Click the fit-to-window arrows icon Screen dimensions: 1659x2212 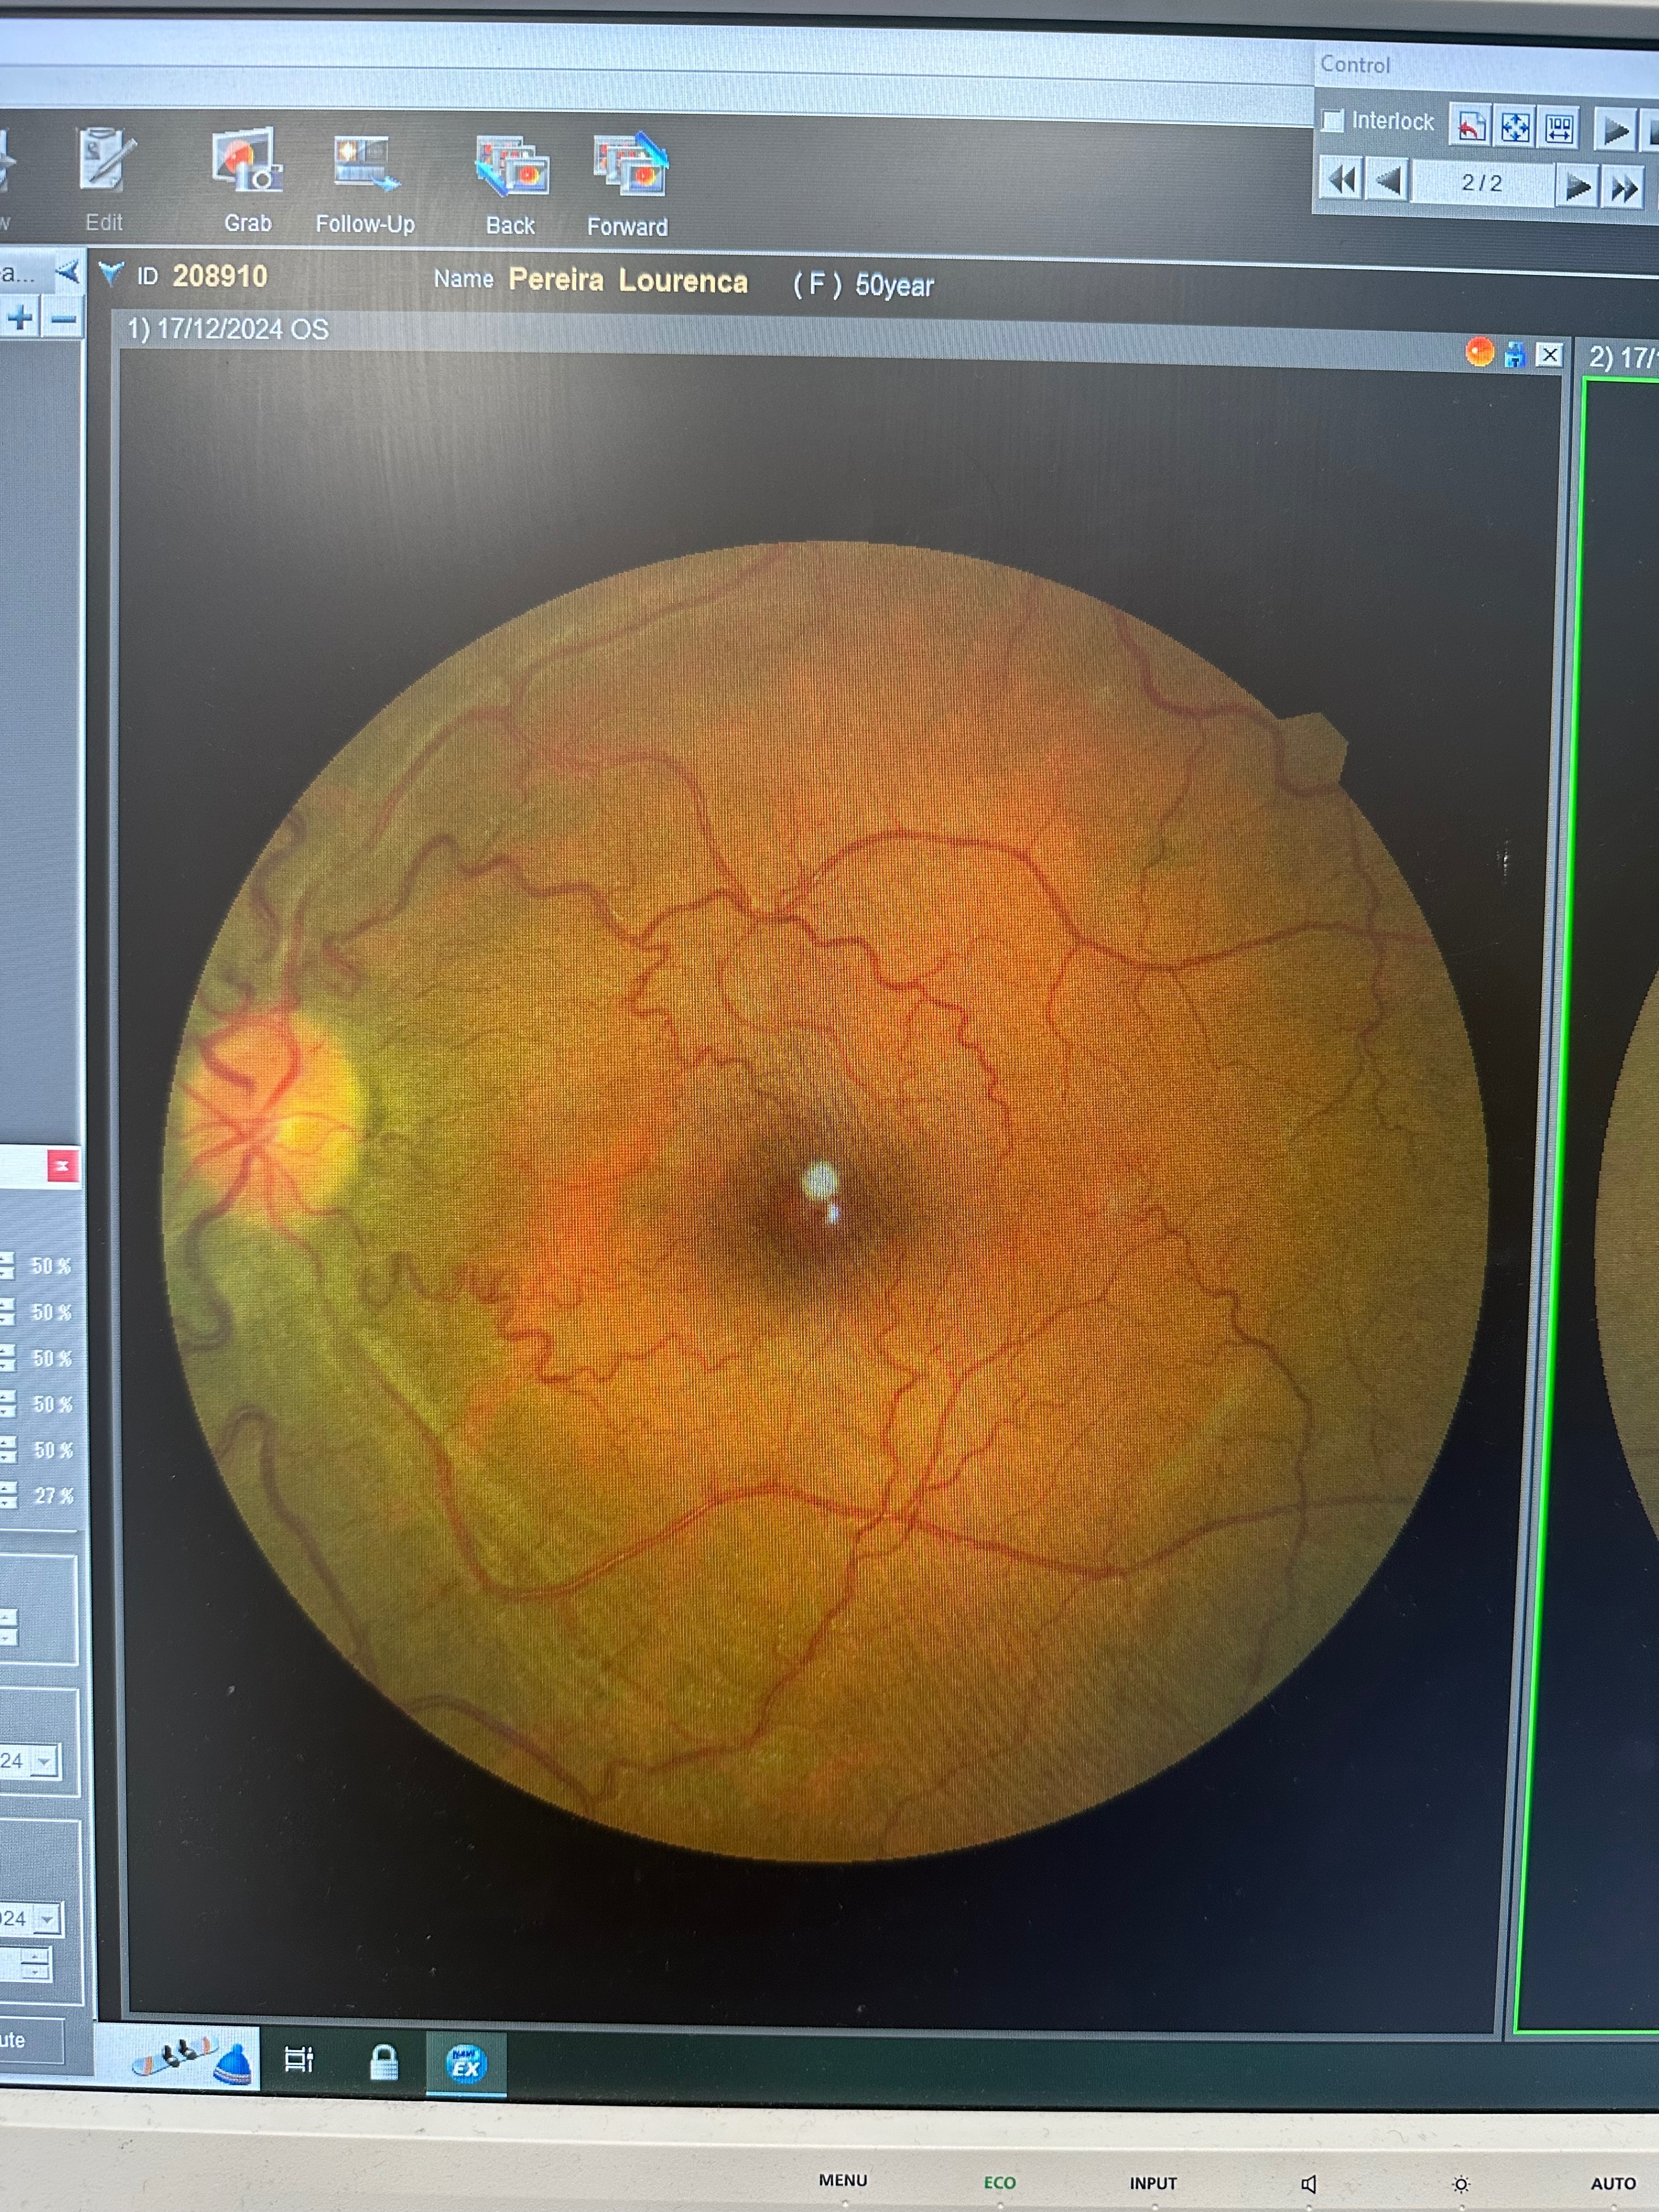pyautogui.click(x=1515, y=127)
